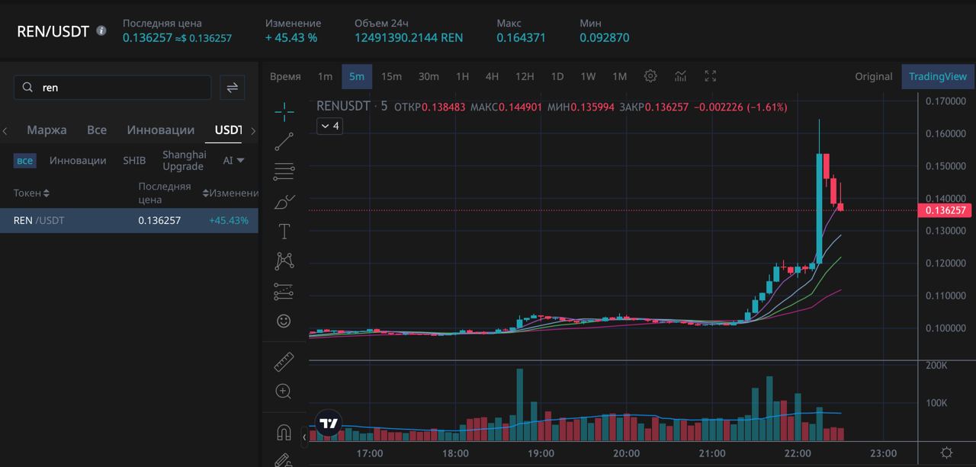Open the emoji icons tool
The height and width of the screenshot is (467, 976).
point(284,321)
